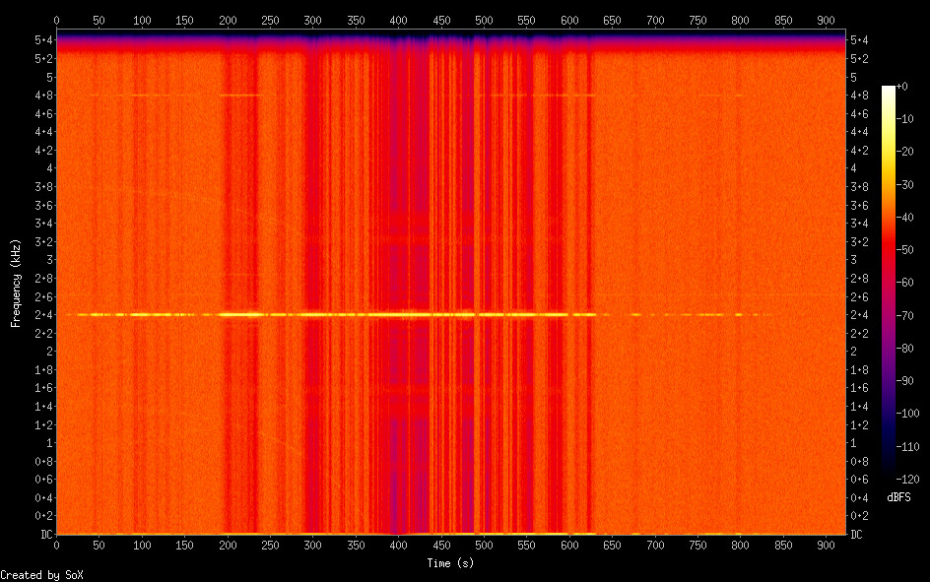Click the dark bottom of the color scale bar
This screenshot has height=582, width=930.
point(889,475)
